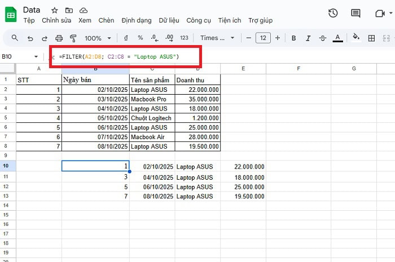Image resolution: width=395 pixels, height=262 pixels.
Task: Open the fill color bucket picker
Action: (355, 38)
